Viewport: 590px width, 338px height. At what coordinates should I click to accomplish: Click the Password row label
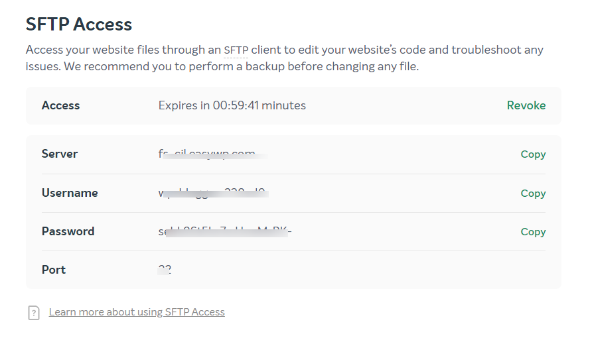click(x=68, y=232)
